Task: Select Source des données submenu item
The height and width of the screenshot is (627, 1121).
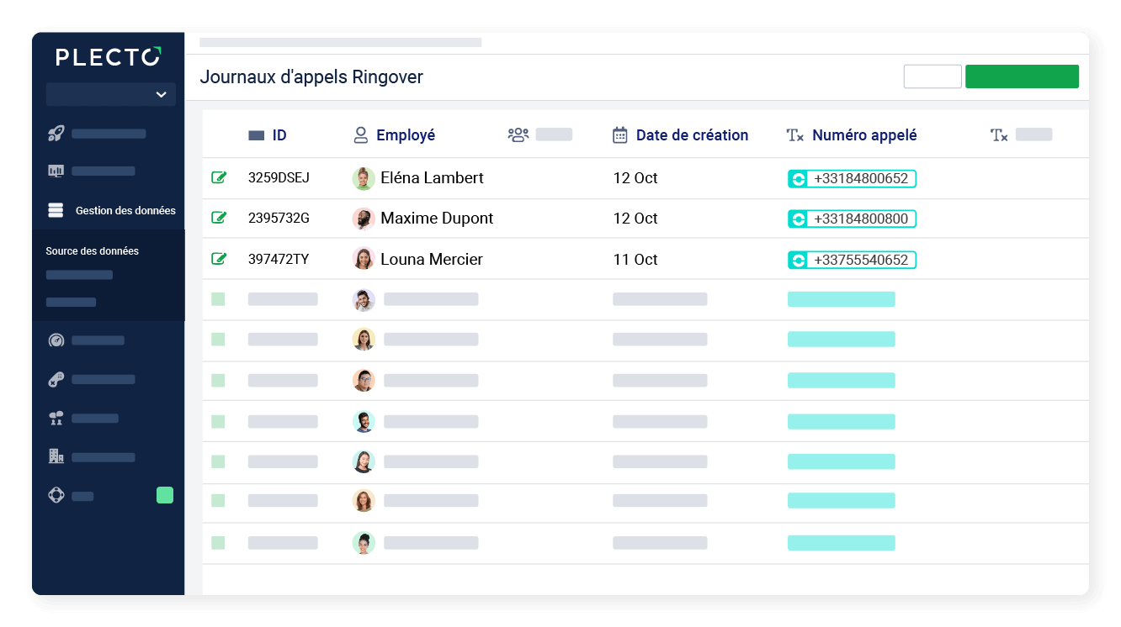Action: 92,250
